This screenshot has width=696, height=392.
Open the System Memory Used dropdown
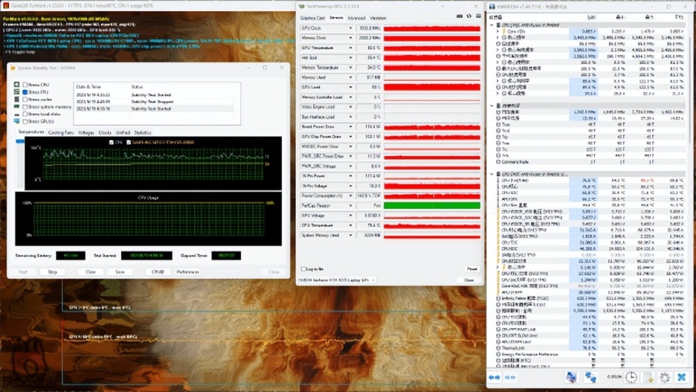[350, 235]
